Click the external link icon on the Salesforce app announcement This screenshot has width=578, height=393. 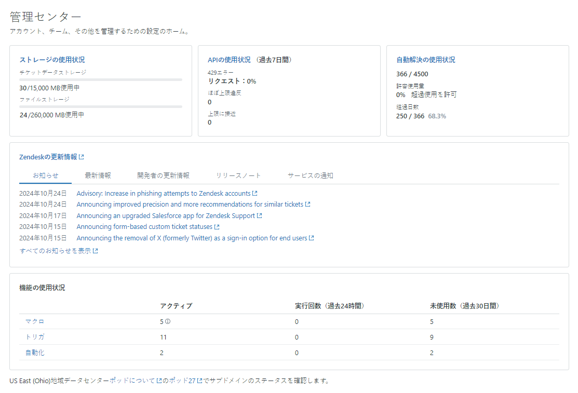coord(259,215)
